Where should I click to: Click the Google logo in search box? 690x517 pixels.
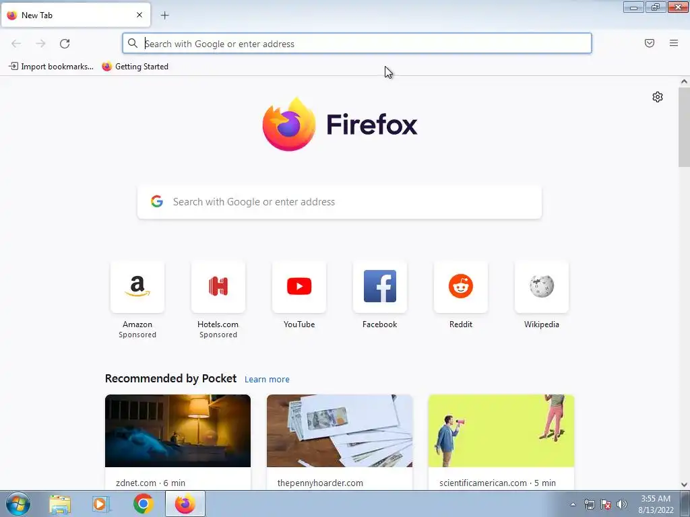[156, 201]
